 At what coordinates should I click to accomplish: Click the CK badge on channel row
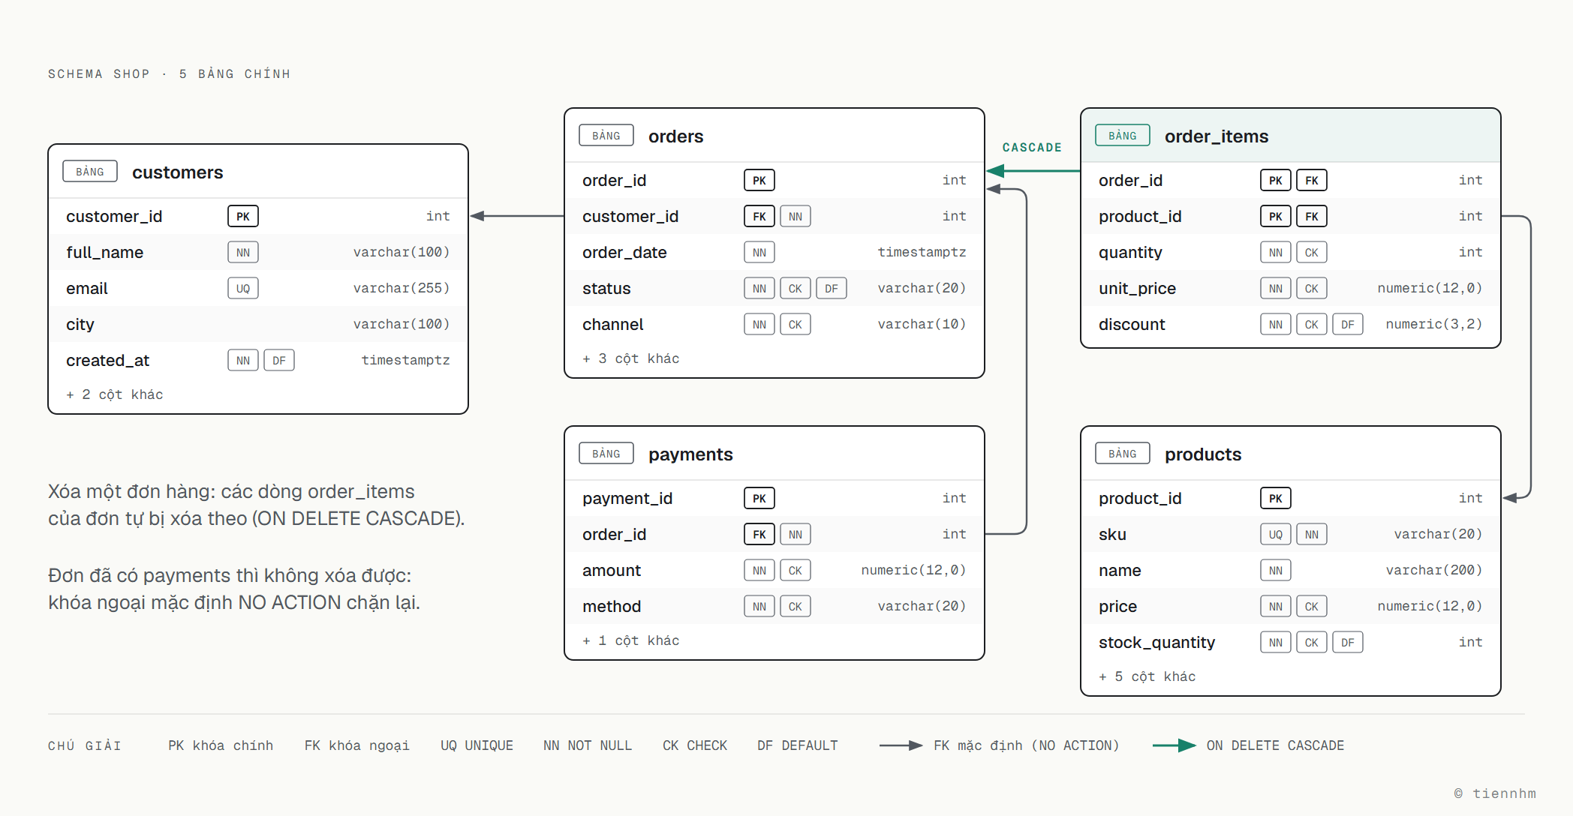click(796, 324)
